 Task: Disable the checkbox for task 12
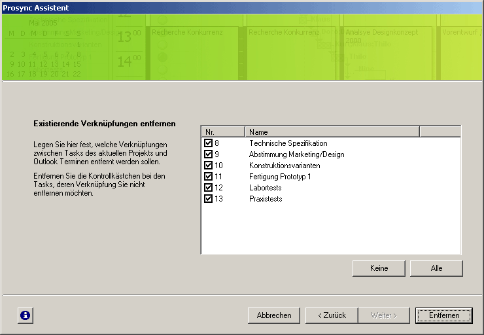pos(209,188)
